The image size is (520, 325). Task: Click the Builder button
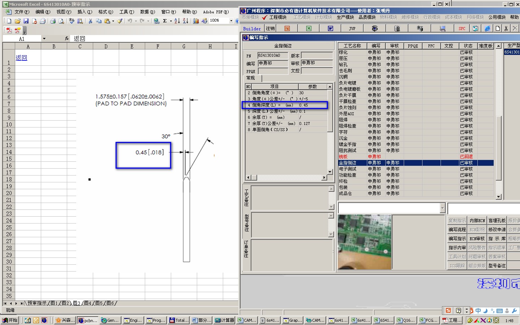pyautogui.click(x=252, y=29)
